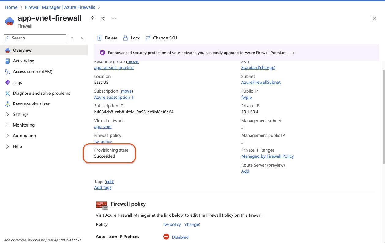This screenshot has height=243, width=385.
Task: Click the Delete toolbar button
Action: click(x=107, y=38)
